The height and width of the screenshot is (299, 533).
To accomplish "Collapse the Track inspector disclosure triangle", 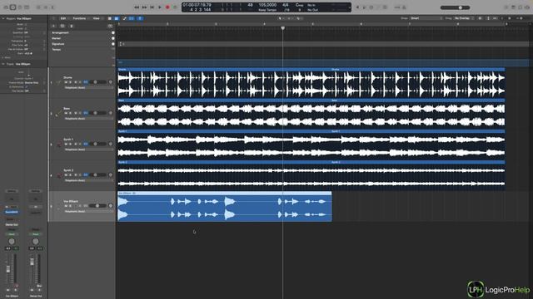I will 3,64.
